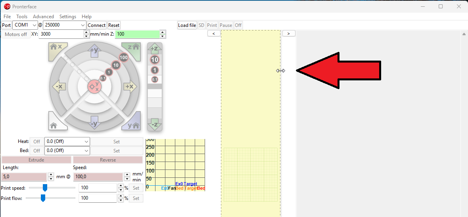
Task: Select the 10 mm Z step bubble
Action: (x=155, y=60)
